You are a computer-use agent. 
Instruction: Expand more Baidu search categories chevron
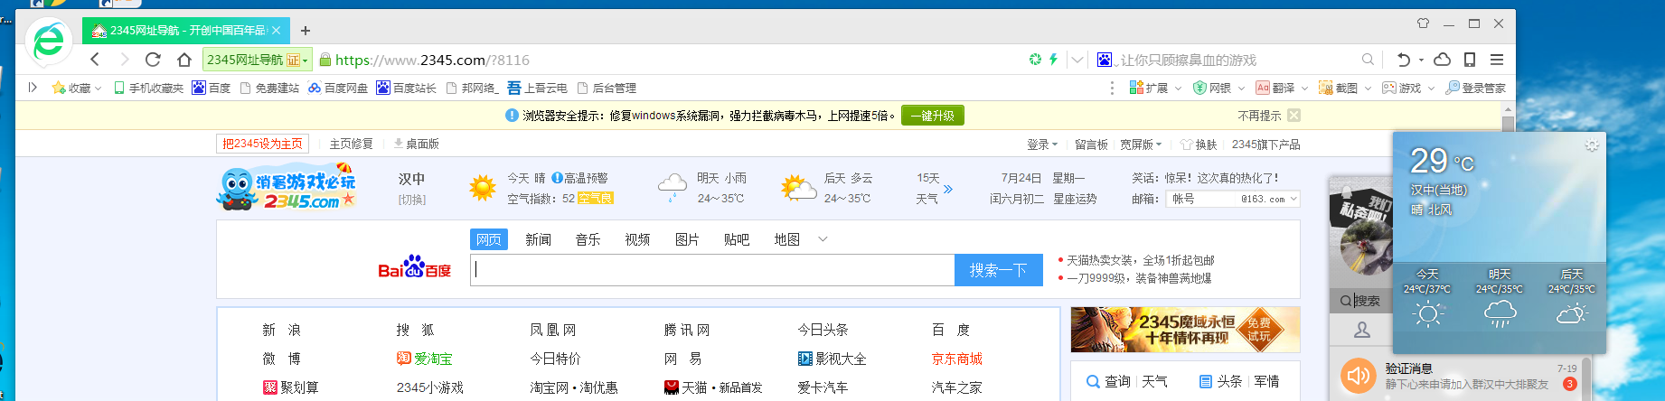click(x=823, y=239)
